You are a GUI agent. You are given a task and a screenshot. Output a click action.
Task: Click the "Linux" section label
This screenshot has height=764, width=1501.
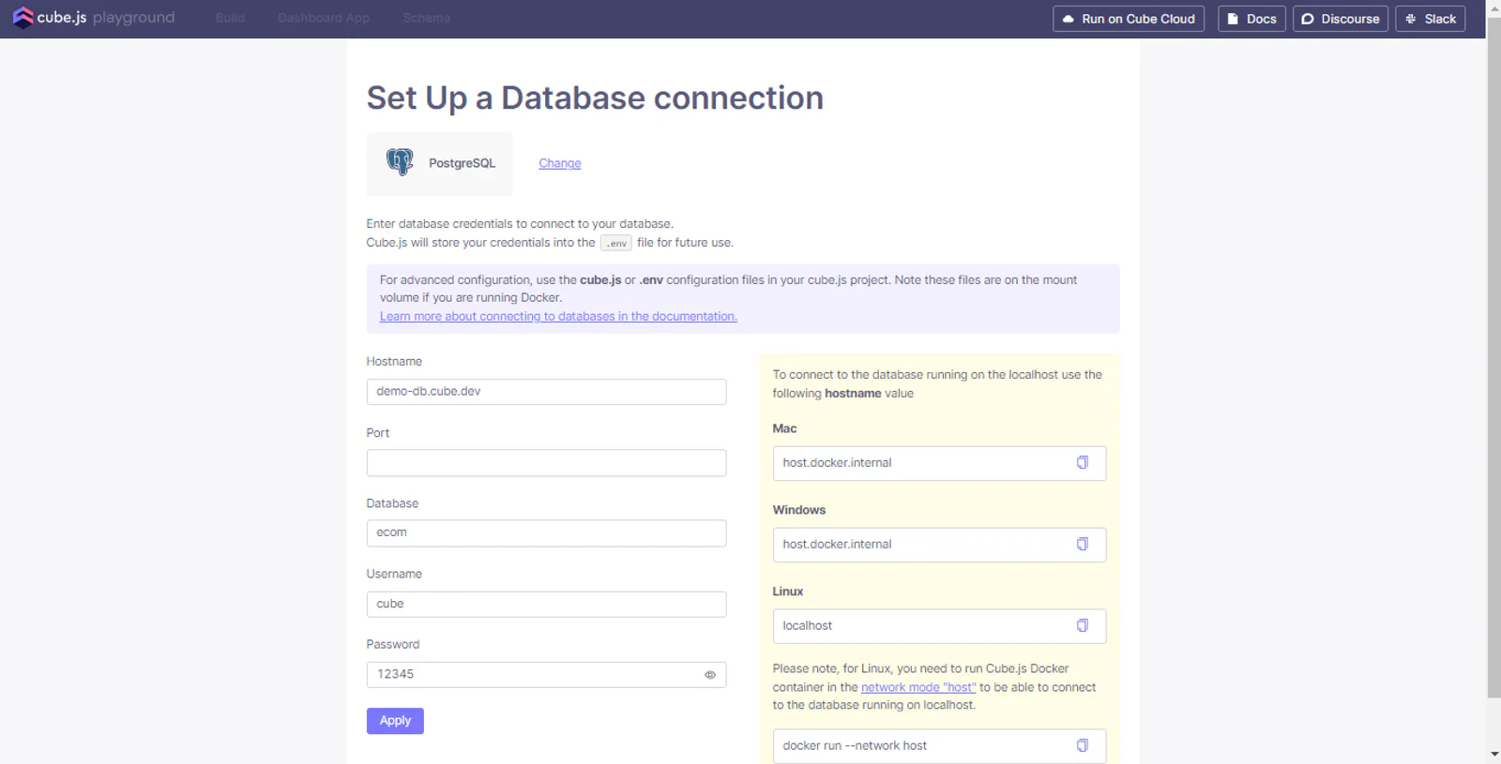[x=788, y=592]
